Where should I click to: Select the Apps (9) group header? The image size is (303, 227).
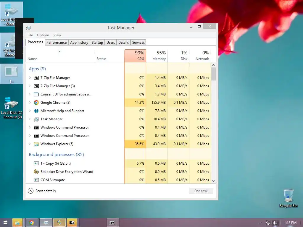pos(37,69)
